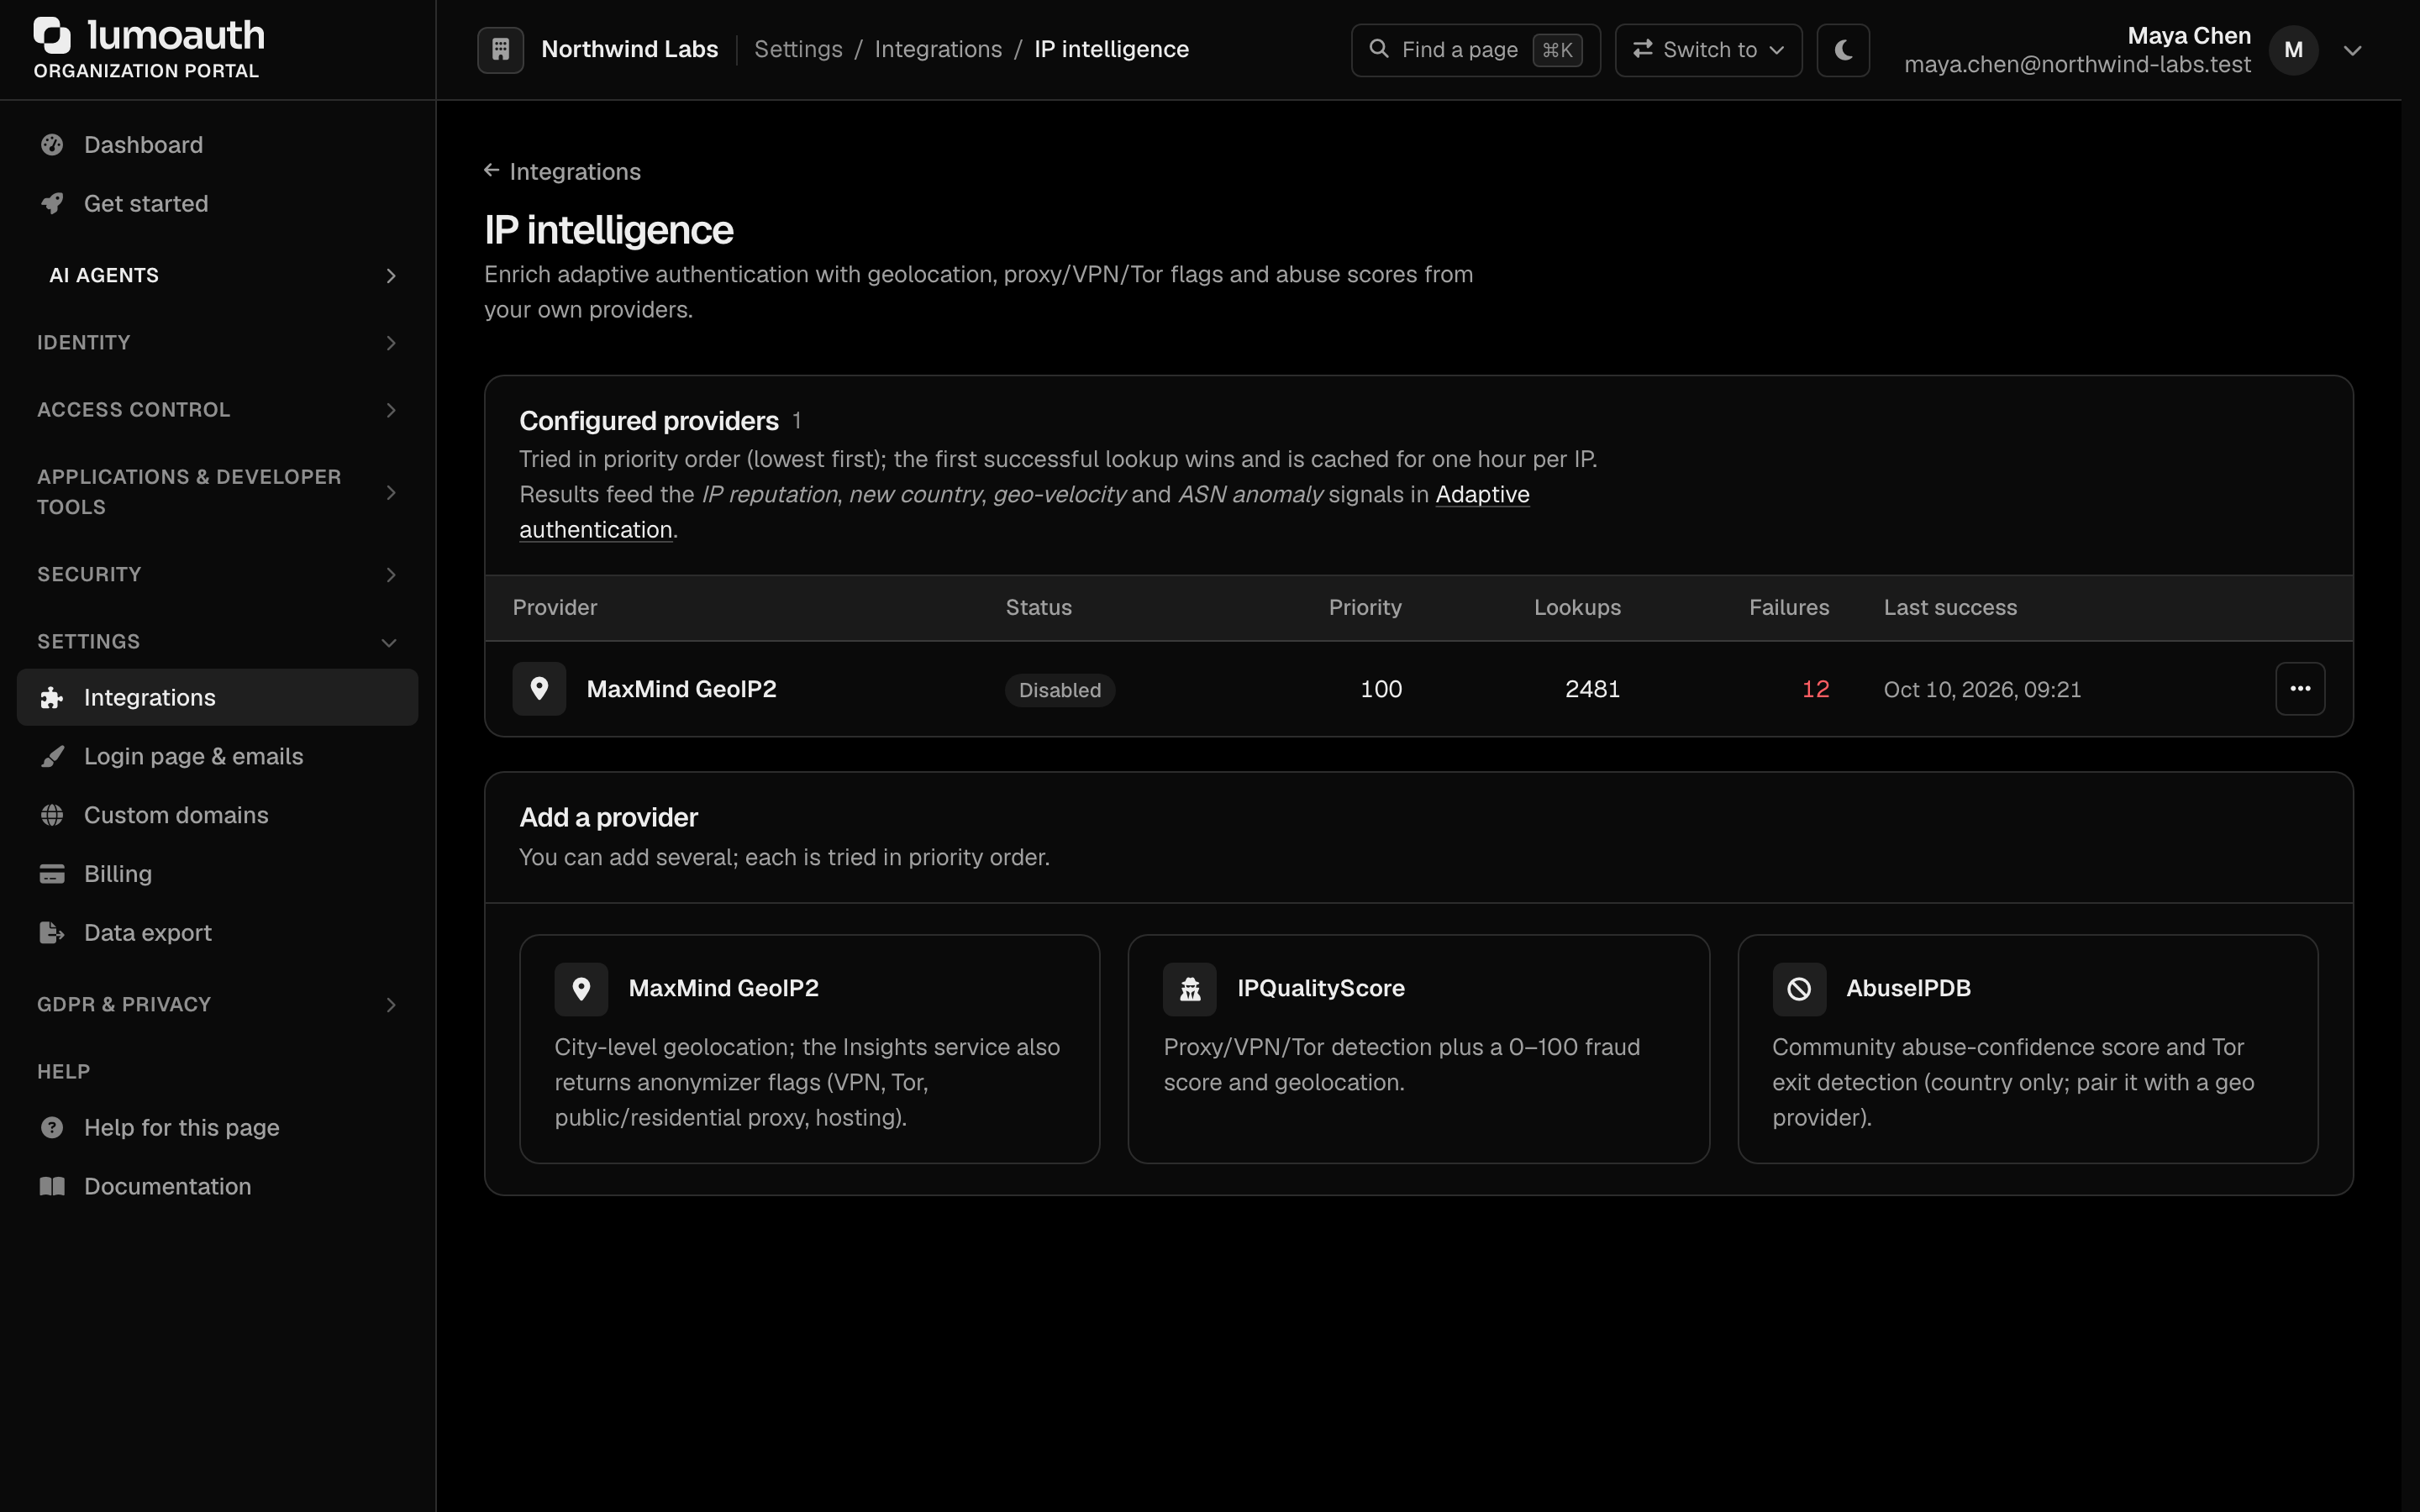The image size is (2420, 1512).
Task: Open the Documentation link
Action: click(217, 1187)
